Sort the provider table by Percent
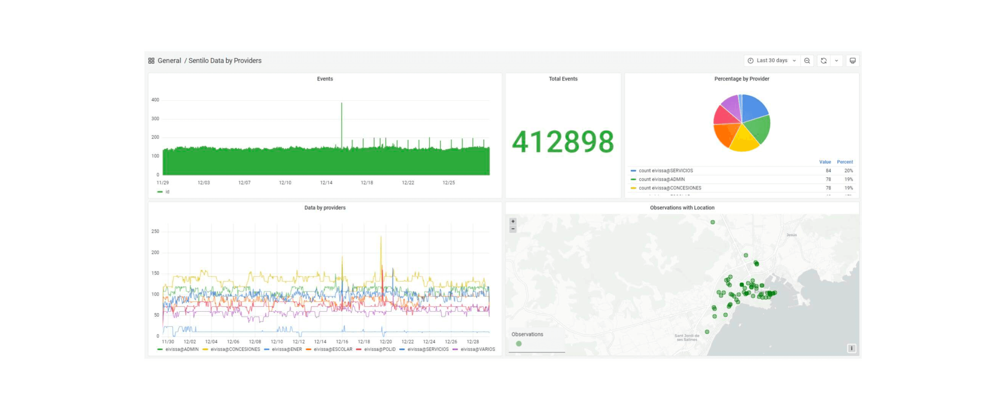The width and height of the screenshot is (994, 410). click(845, 162)
